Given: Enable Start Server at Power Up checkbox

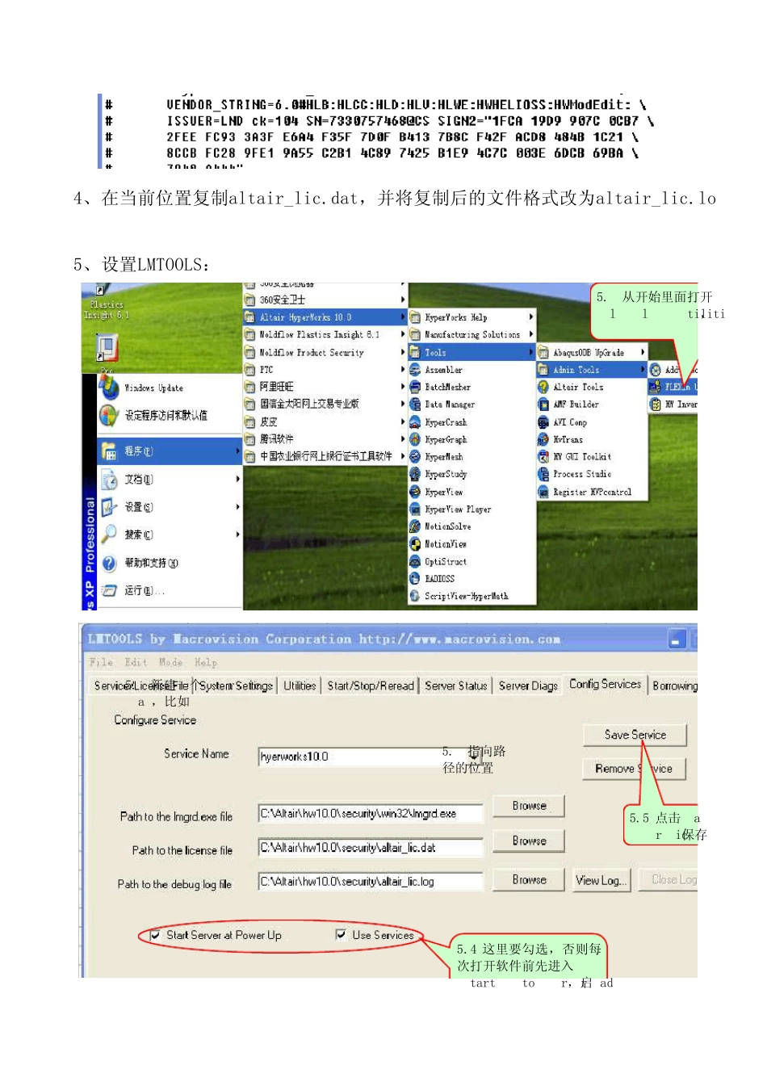Looking at the screenshot, I should (155, 935).
